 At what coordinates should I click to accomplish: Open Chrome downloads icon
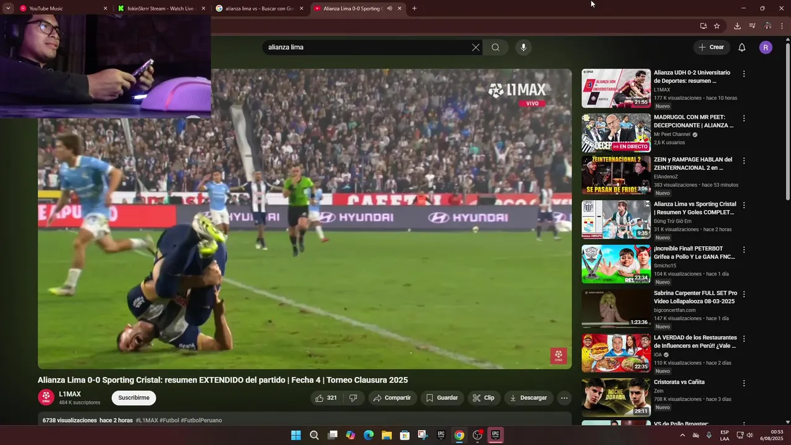tap(737, 26)
